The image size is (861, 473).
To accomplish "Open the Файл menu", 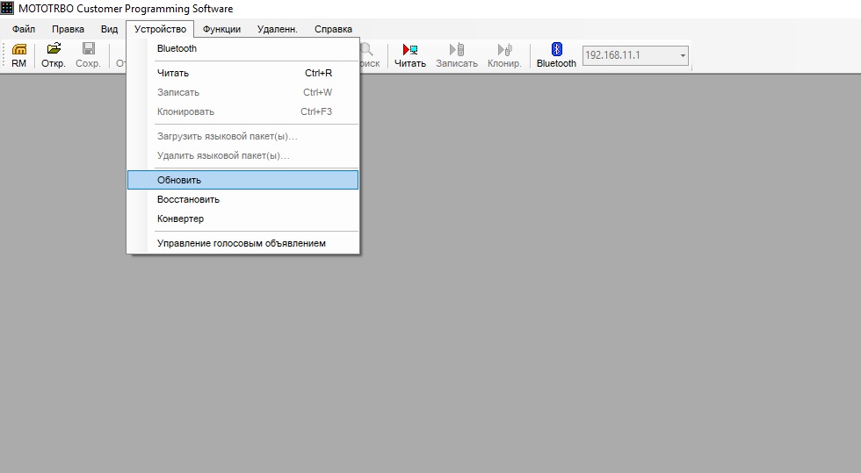I will click(24, 29).
